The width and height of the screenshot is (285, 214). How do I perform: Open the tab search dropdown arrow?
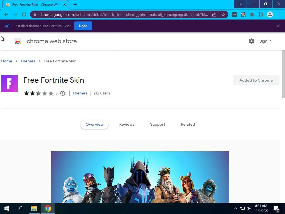pyautogui.click(x=240, y=4)
